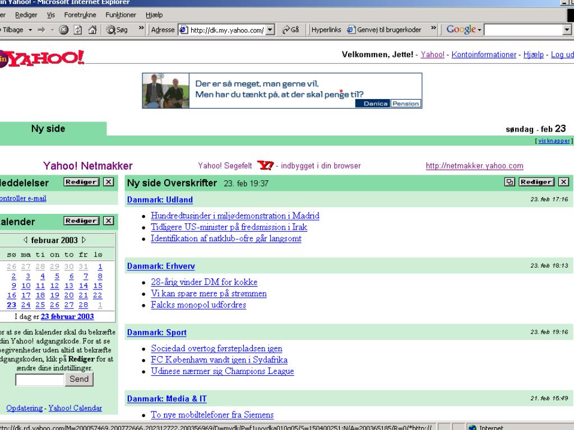Expand the Hyperlinks overflow chevron

tap(433, 28)
